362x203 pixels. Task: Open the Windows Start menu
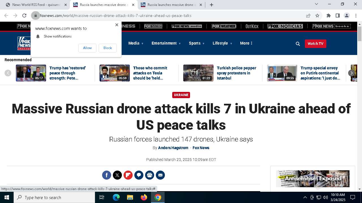[7, 197]
